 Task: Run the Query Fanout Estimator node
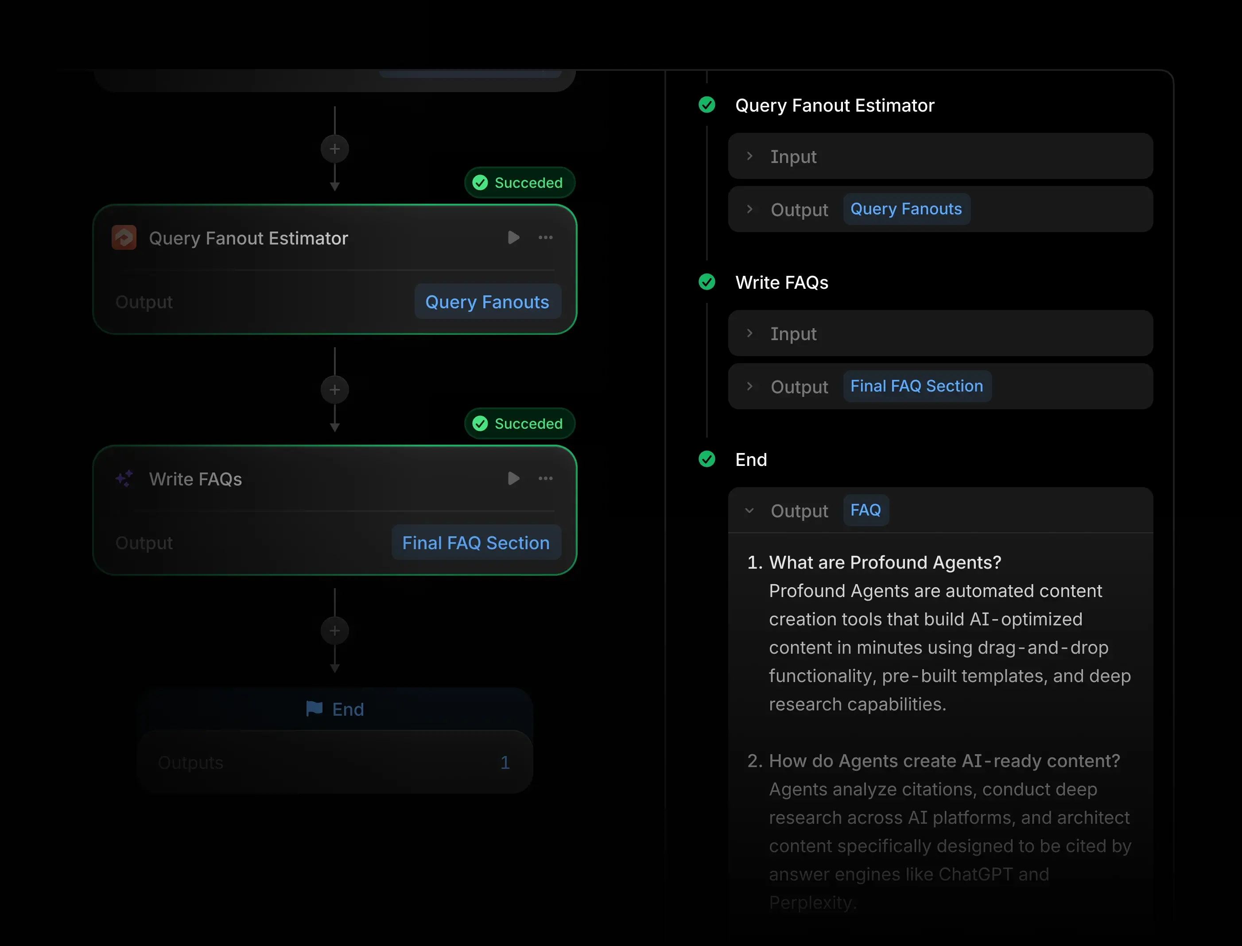click(512, 238)
